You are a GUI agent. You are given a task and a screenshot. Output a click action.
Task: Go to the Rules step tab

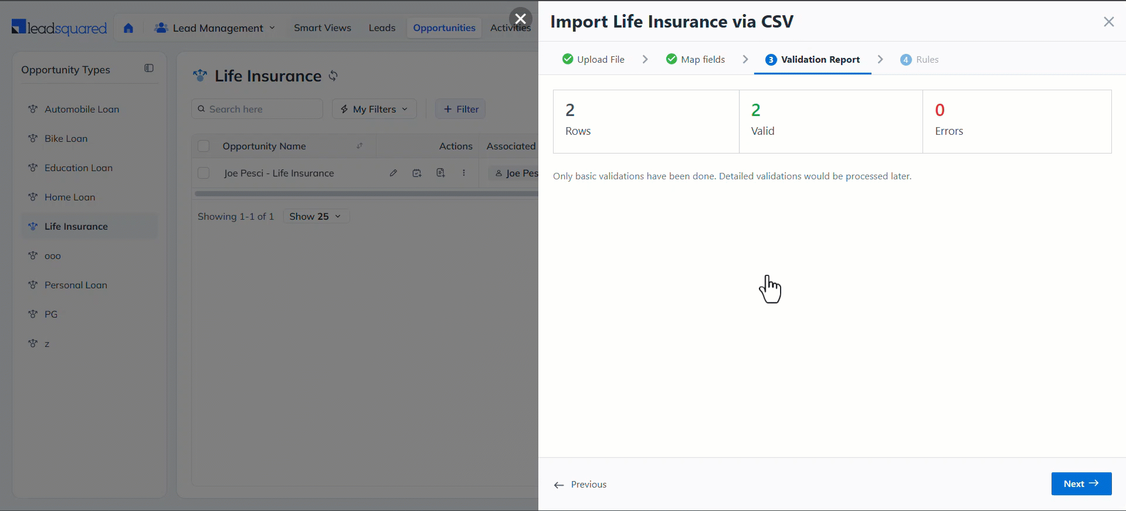(920, 59)
